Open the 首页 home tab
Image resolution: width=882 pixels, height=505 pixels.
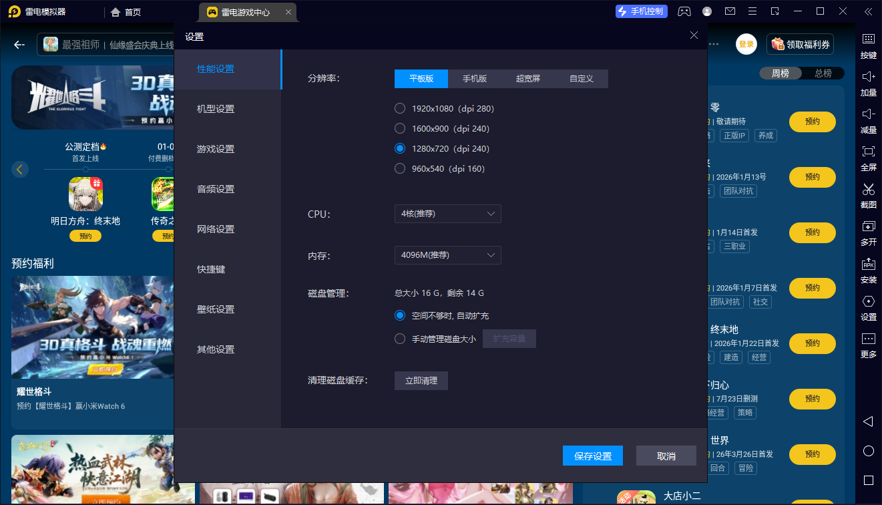pos(126,12)
